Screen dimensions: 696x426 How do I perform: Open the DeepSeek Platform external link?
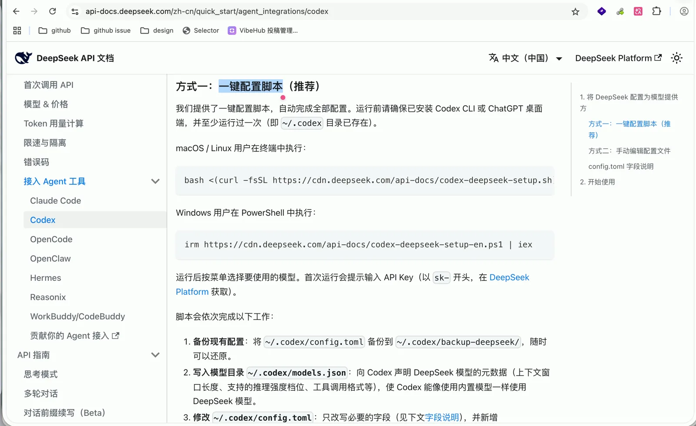click(x=619, y=58)
